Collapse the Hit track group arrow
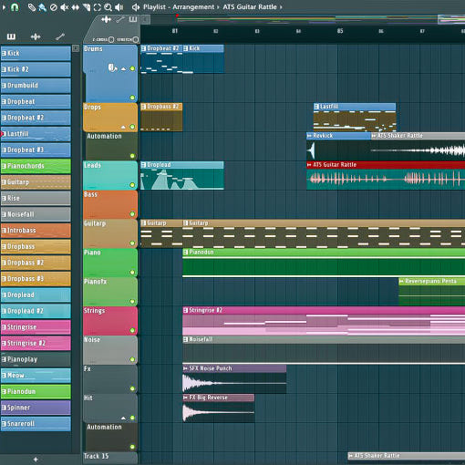Image resolution: width=465 pixels, height=465 pixels. point(123,418)
